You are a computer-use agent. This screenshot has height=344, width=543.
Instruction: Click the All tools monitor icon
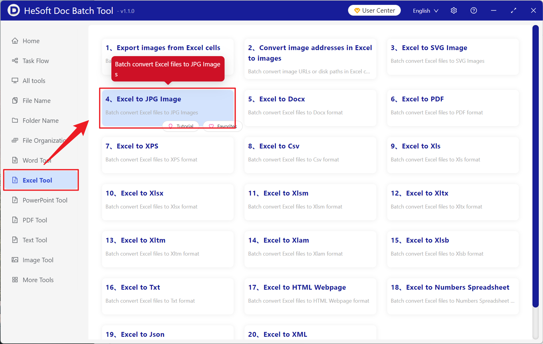(x=15, y=81)
